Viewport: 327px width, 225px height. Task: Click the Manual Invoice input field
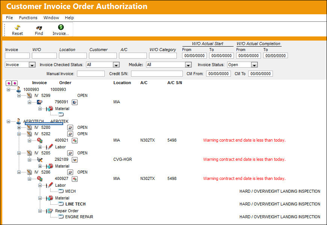click(91, 74)
